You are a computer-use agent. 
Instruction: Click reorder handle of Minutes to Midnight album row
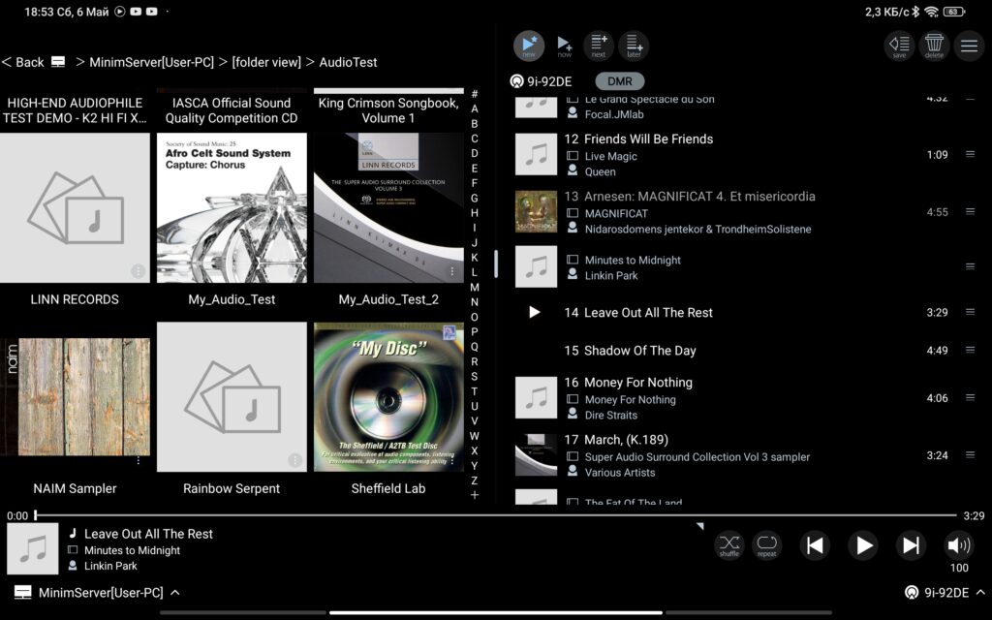970,266
